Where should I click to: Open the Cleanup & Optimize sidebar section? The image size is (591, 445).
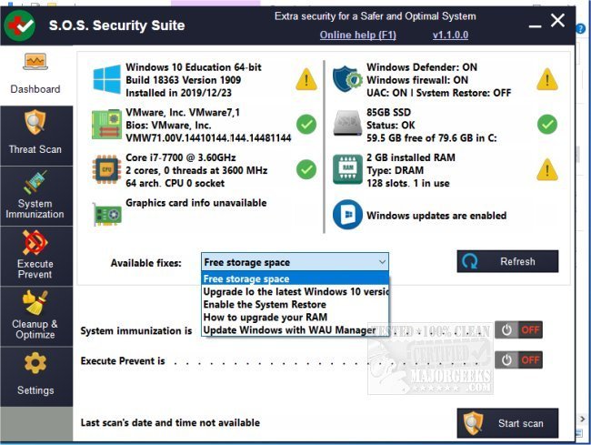(35, 315)
